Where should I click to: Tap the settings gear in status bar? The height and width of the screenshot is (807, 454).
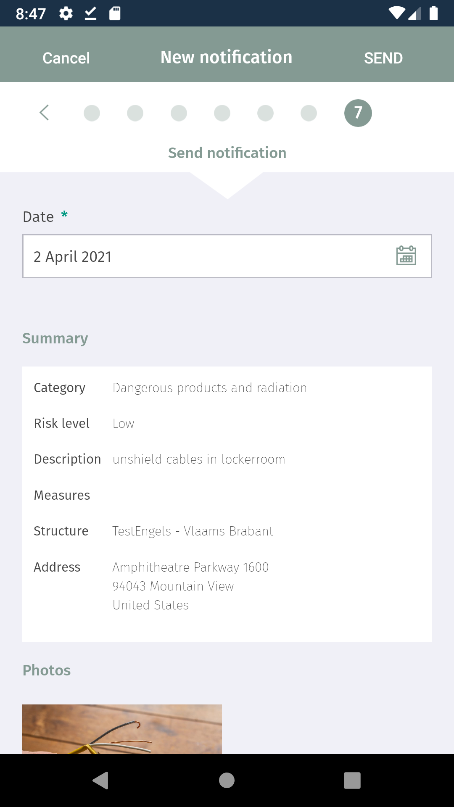[x=66, y=13]
